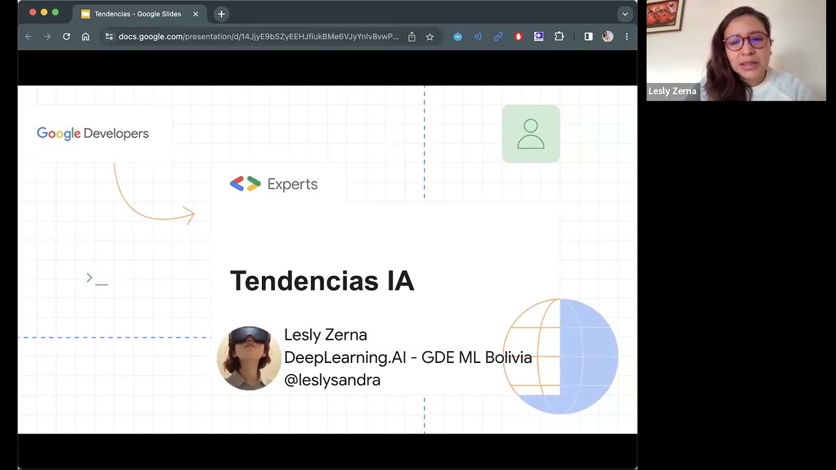Reload the Google Slides page

click(66, 37)
